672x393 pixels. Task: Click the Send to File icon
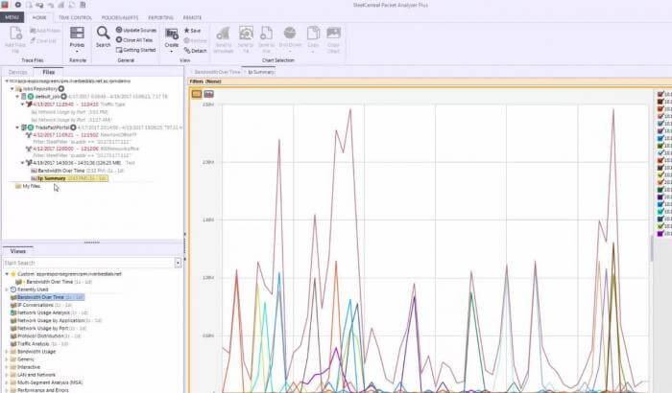(266, 34)
